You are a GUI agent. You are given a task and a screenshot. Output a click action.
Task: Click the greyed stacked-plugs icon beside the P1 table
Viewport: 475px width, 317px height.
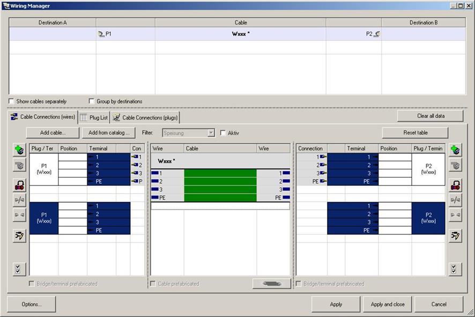(19, 165)
